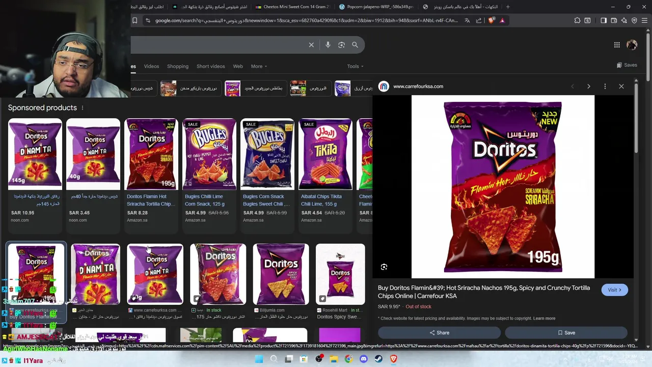
Task: Switch to the Short videos tab
Action: [x=210, y=66]
